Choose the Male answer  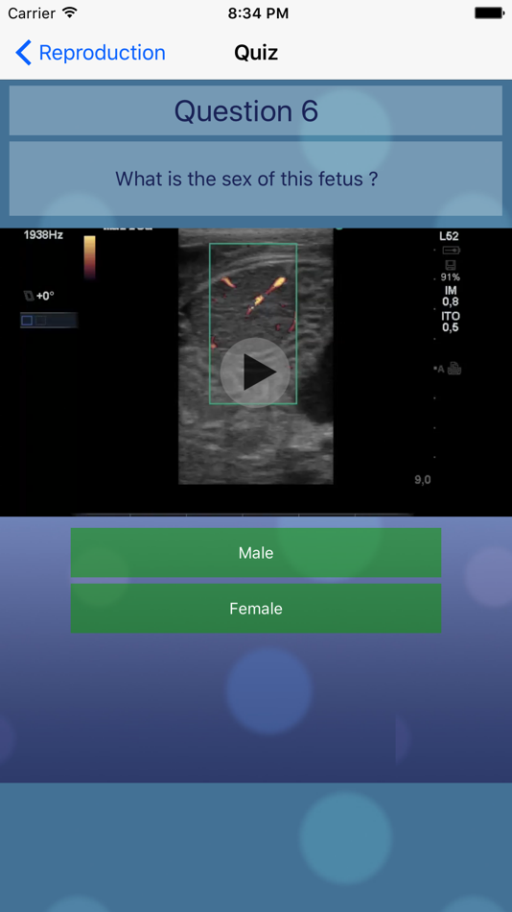256,553
